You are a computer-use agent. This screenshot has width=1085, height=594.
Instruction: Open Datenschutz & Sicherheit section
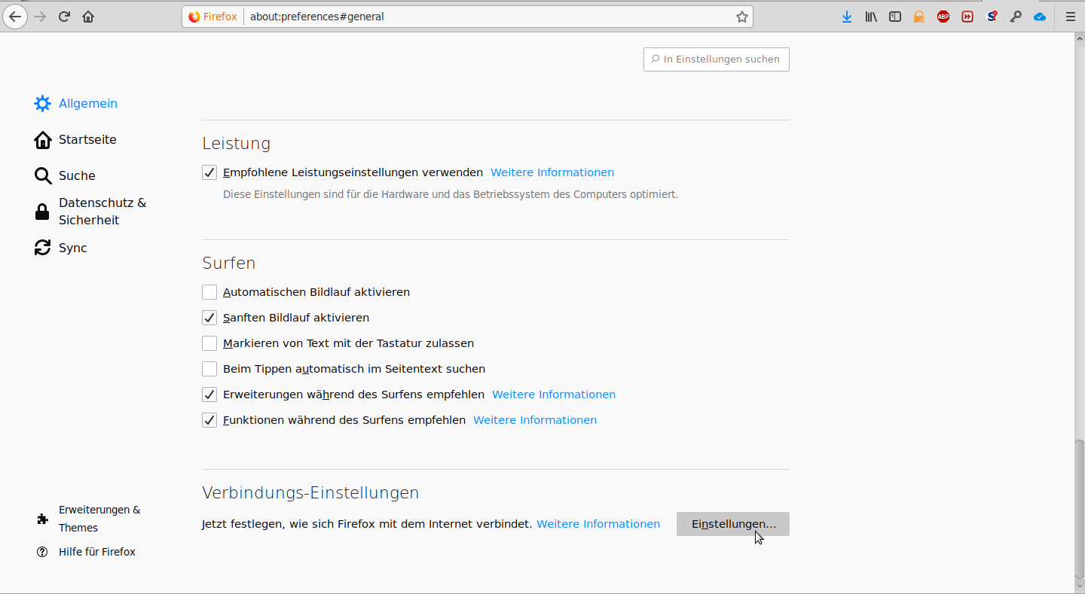[x=102, y=212]
